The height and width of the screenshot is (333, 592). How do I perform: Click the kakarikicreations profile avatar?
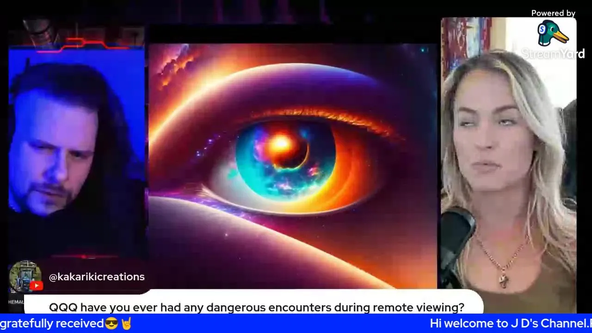point(25,277)
